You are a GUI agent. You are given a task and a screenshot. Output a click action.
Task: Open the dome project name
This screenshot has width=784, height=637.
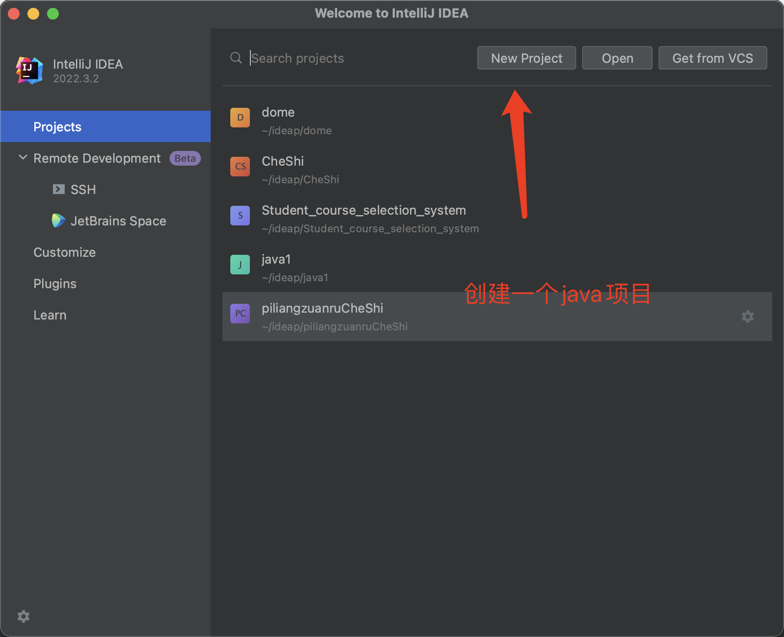click(278, 112)
